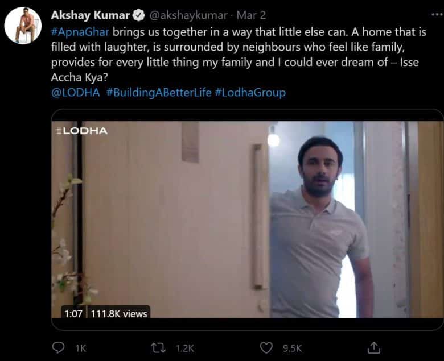Open the three-dot more options menu
Image resolution: width=444 pixels, height=361 pixels.
433,14
